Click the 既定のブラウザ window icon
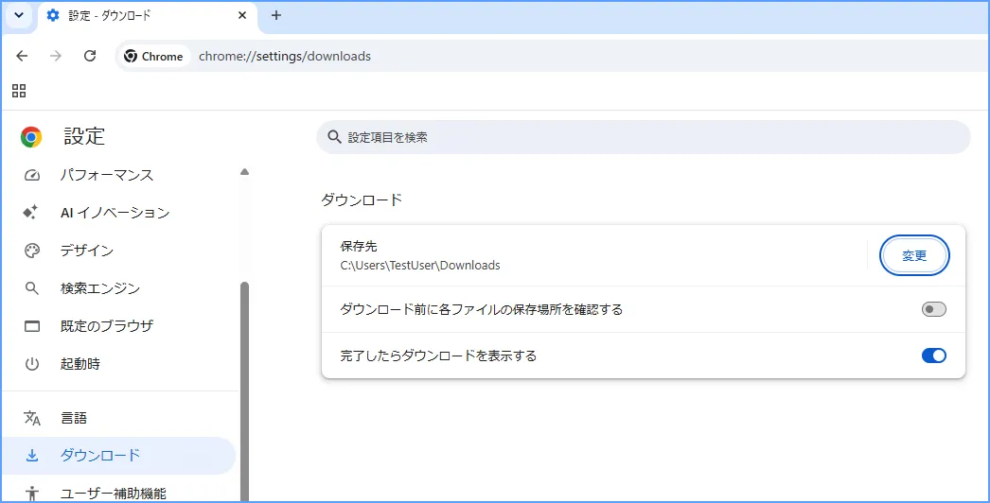 coord(31,326)
